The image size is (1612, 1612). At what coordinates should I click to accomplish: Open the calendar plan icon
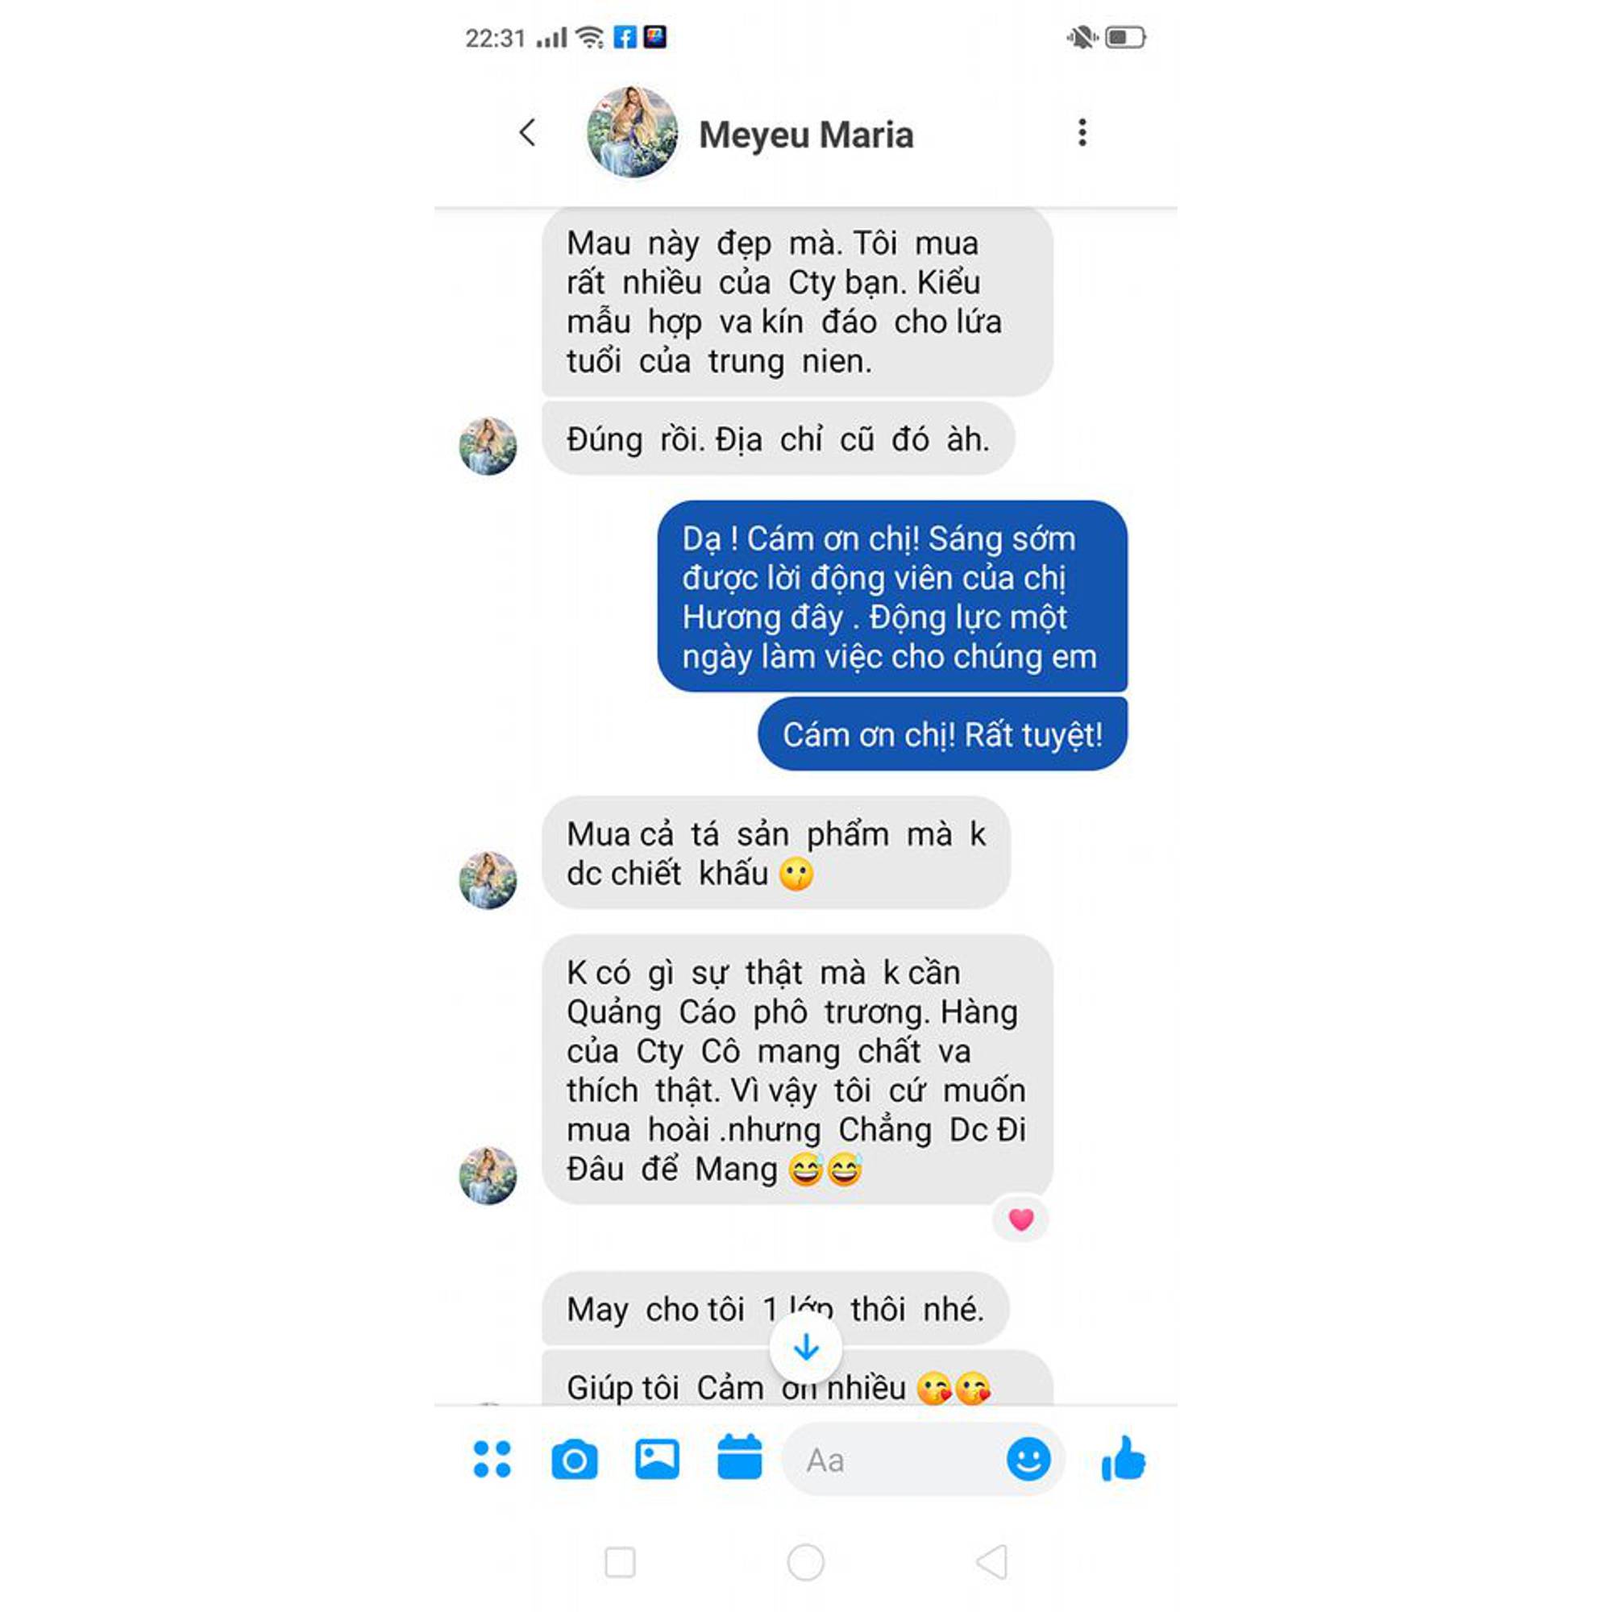coord(739,1456)
